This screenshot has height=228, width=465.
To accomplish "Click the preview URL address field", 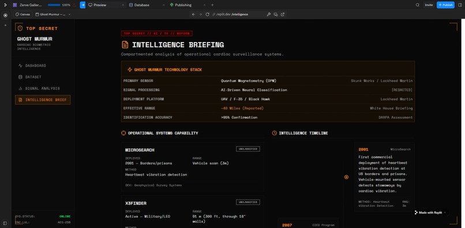I will click(x=230, y=14).
